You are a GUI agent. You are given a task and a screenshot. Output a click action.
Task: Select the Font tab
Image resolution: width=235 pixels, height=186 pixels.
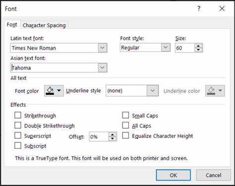tap(12, 25)
